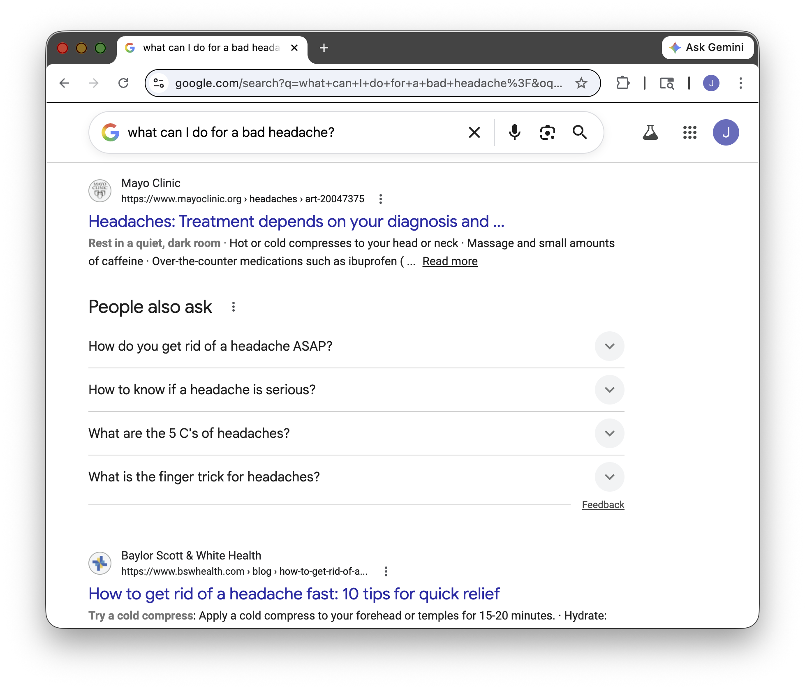Bookmark this page with the star icon
The image size is (805, 689).
[581, 83]
